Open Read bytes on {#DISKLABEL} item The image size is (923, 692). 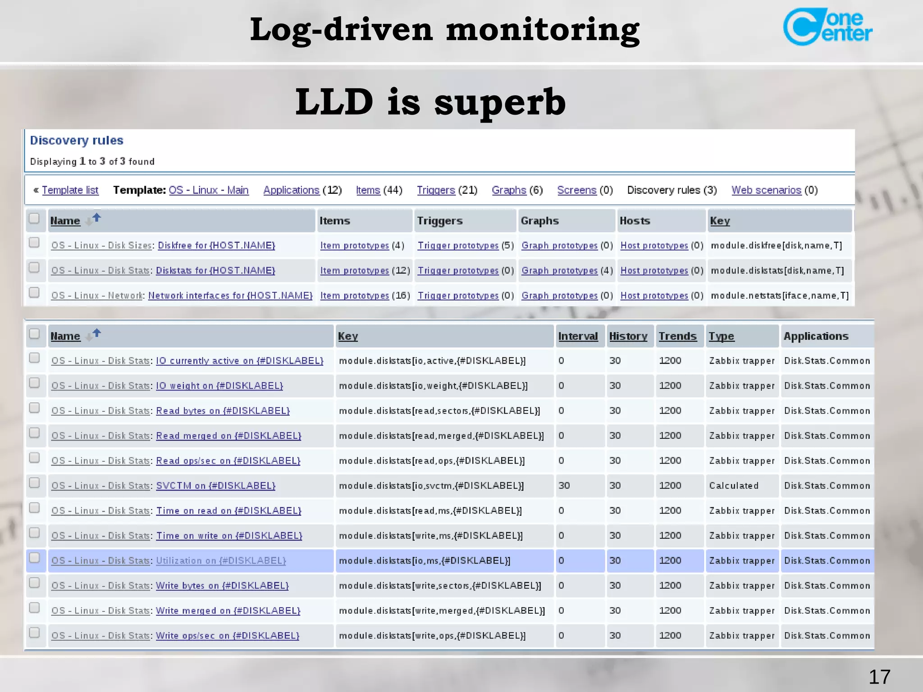(223, 411)
